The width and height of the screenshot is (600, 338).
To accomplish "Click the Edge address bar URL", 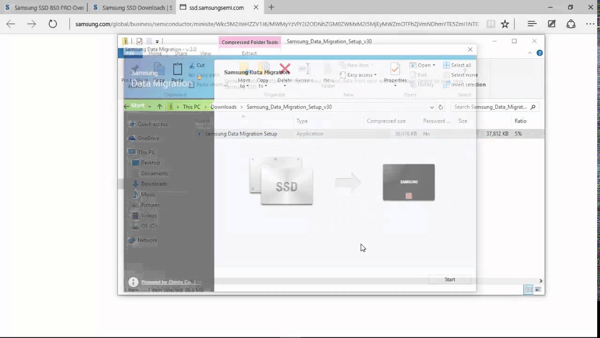I will (x=277, y=24).
